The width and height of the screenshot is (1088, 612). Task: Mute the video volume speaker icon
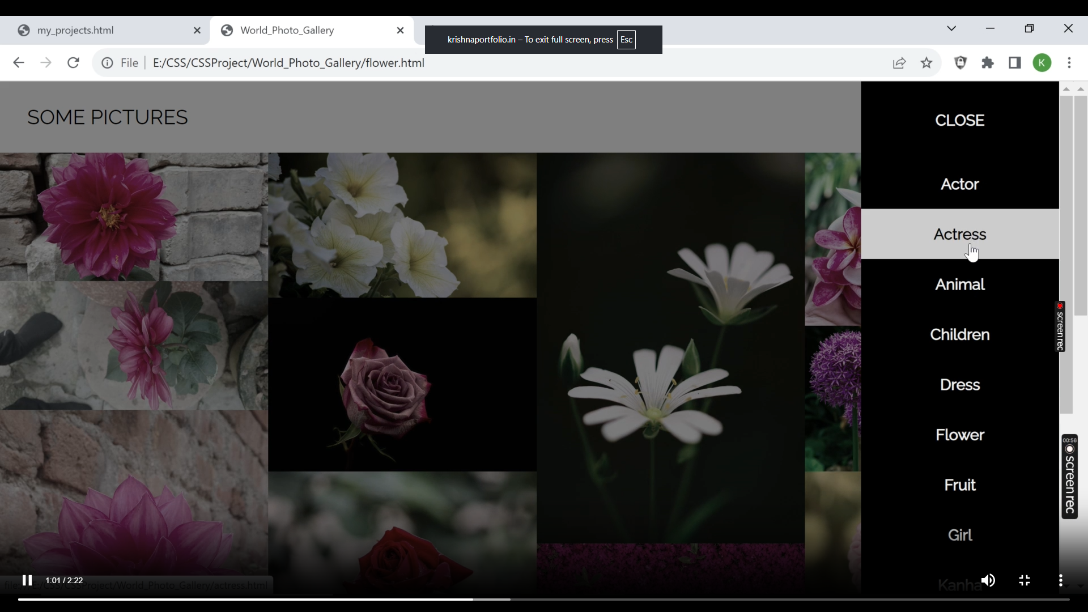click(988, 580)
